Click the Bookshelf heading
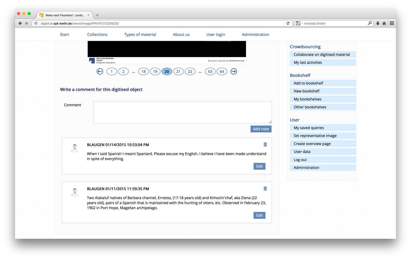This screenshot has height=260, width=411. point(300,75)
